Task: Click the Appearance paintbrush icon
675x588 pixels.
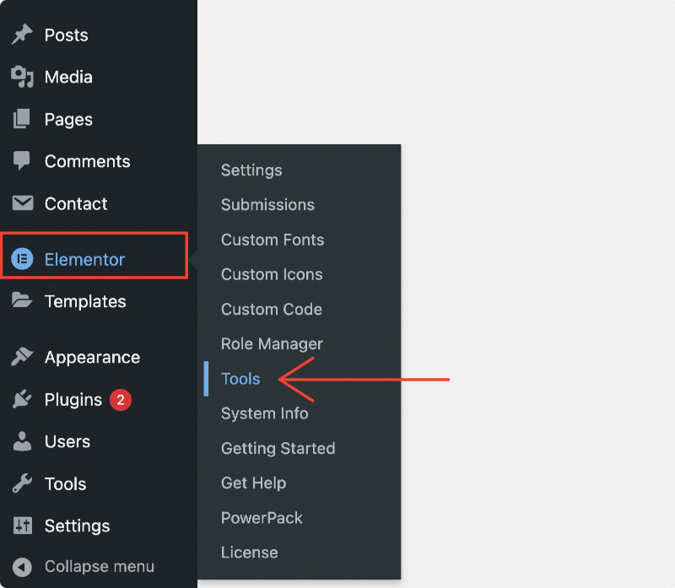Action: point(22,356)
